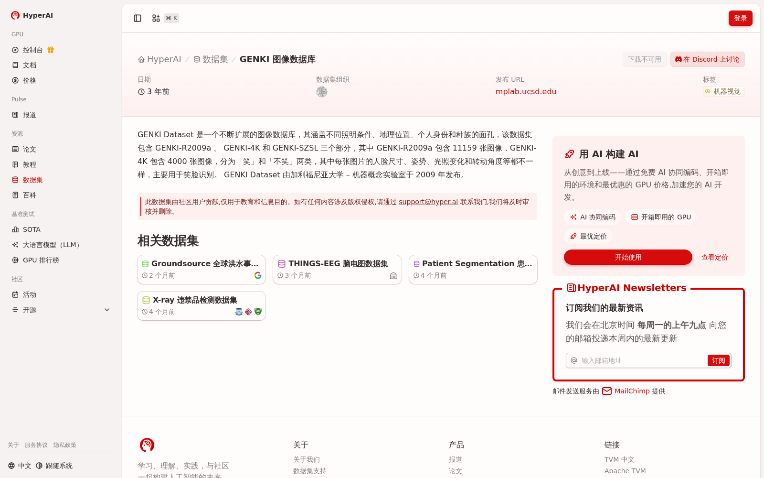Open 文档 in the sidebar
Screen dimensions: 764x478
61,65
